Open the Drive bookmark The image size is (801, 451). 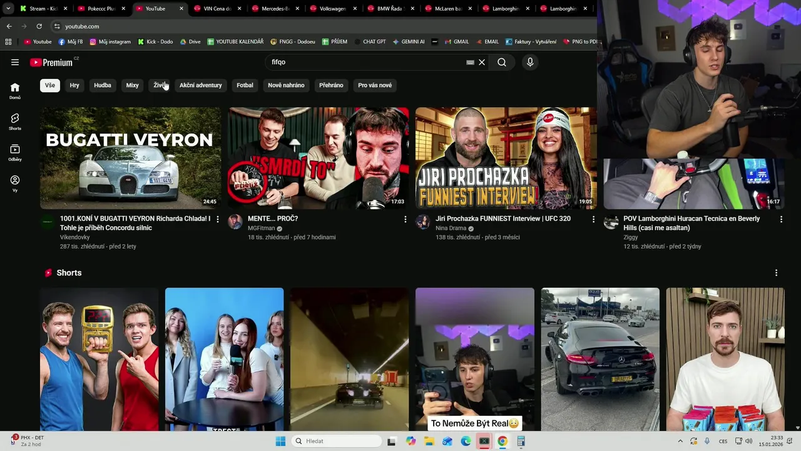pos(190,41)
